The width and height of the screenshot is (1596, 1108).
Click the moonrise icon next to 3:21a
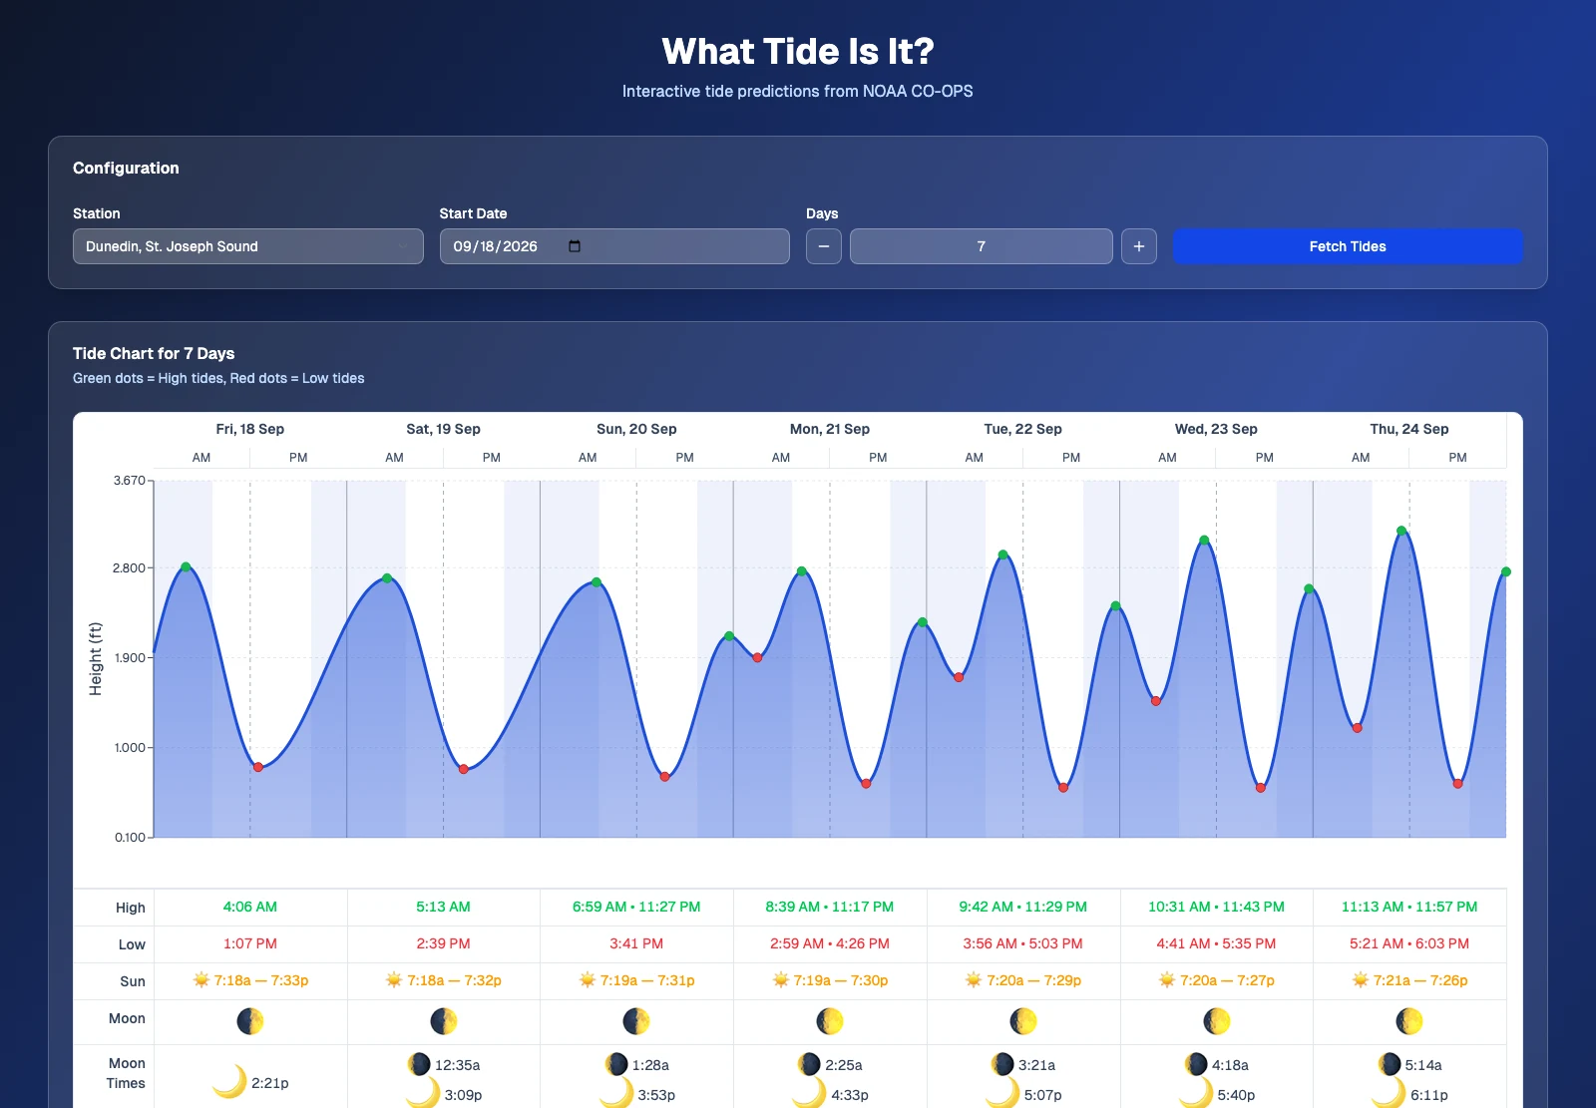pyautogui.click(x=1002, y=1064)
